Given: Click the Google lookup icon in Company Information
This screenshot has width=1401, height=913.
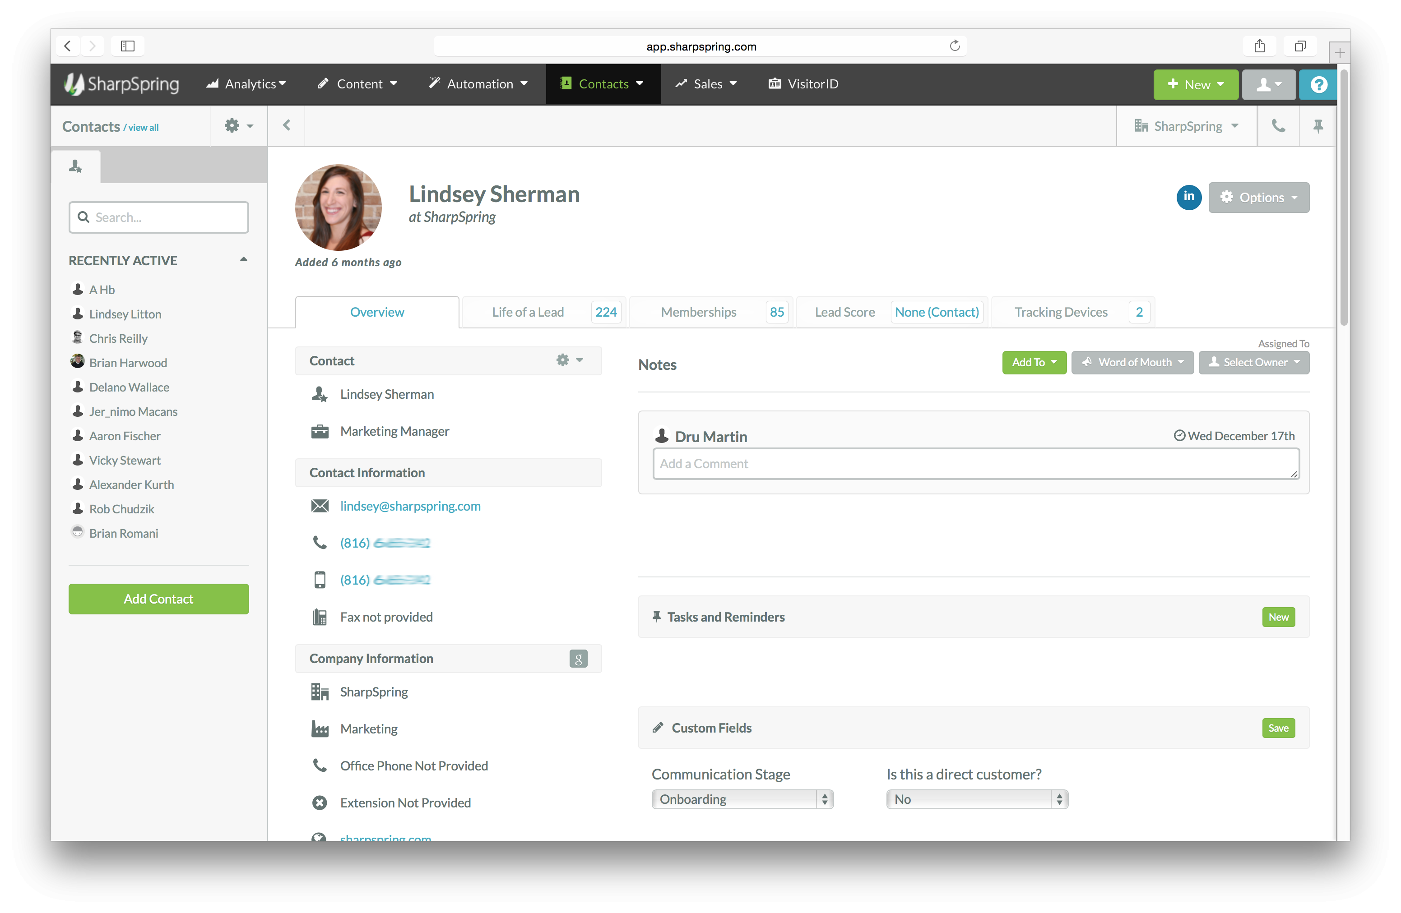Looking at the screenshot, I should [578, 659].
